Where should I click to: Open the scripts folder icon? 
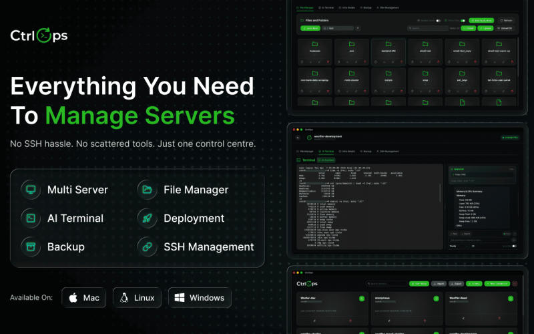(388, 73)
